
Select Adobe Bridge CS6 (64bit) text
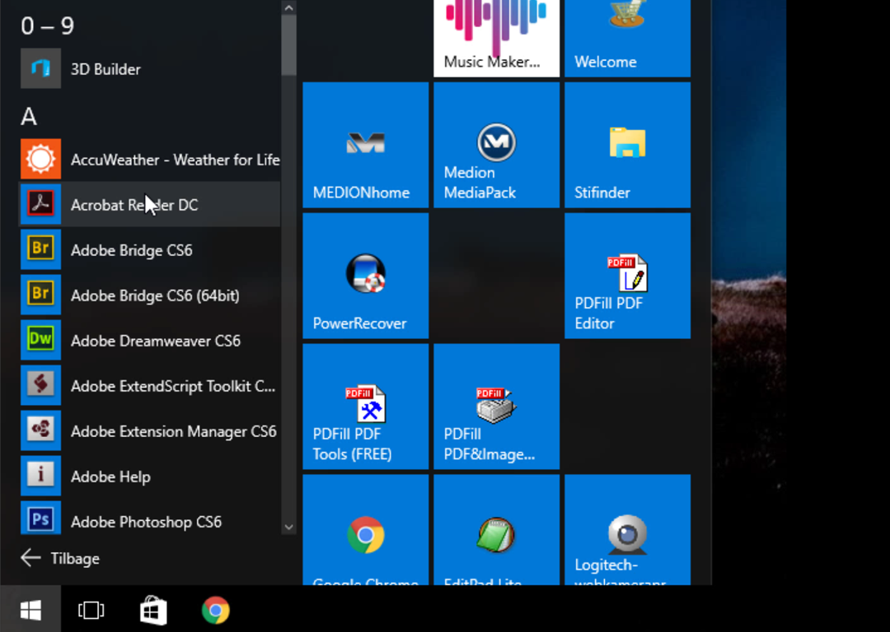click(x=155, y=296)
